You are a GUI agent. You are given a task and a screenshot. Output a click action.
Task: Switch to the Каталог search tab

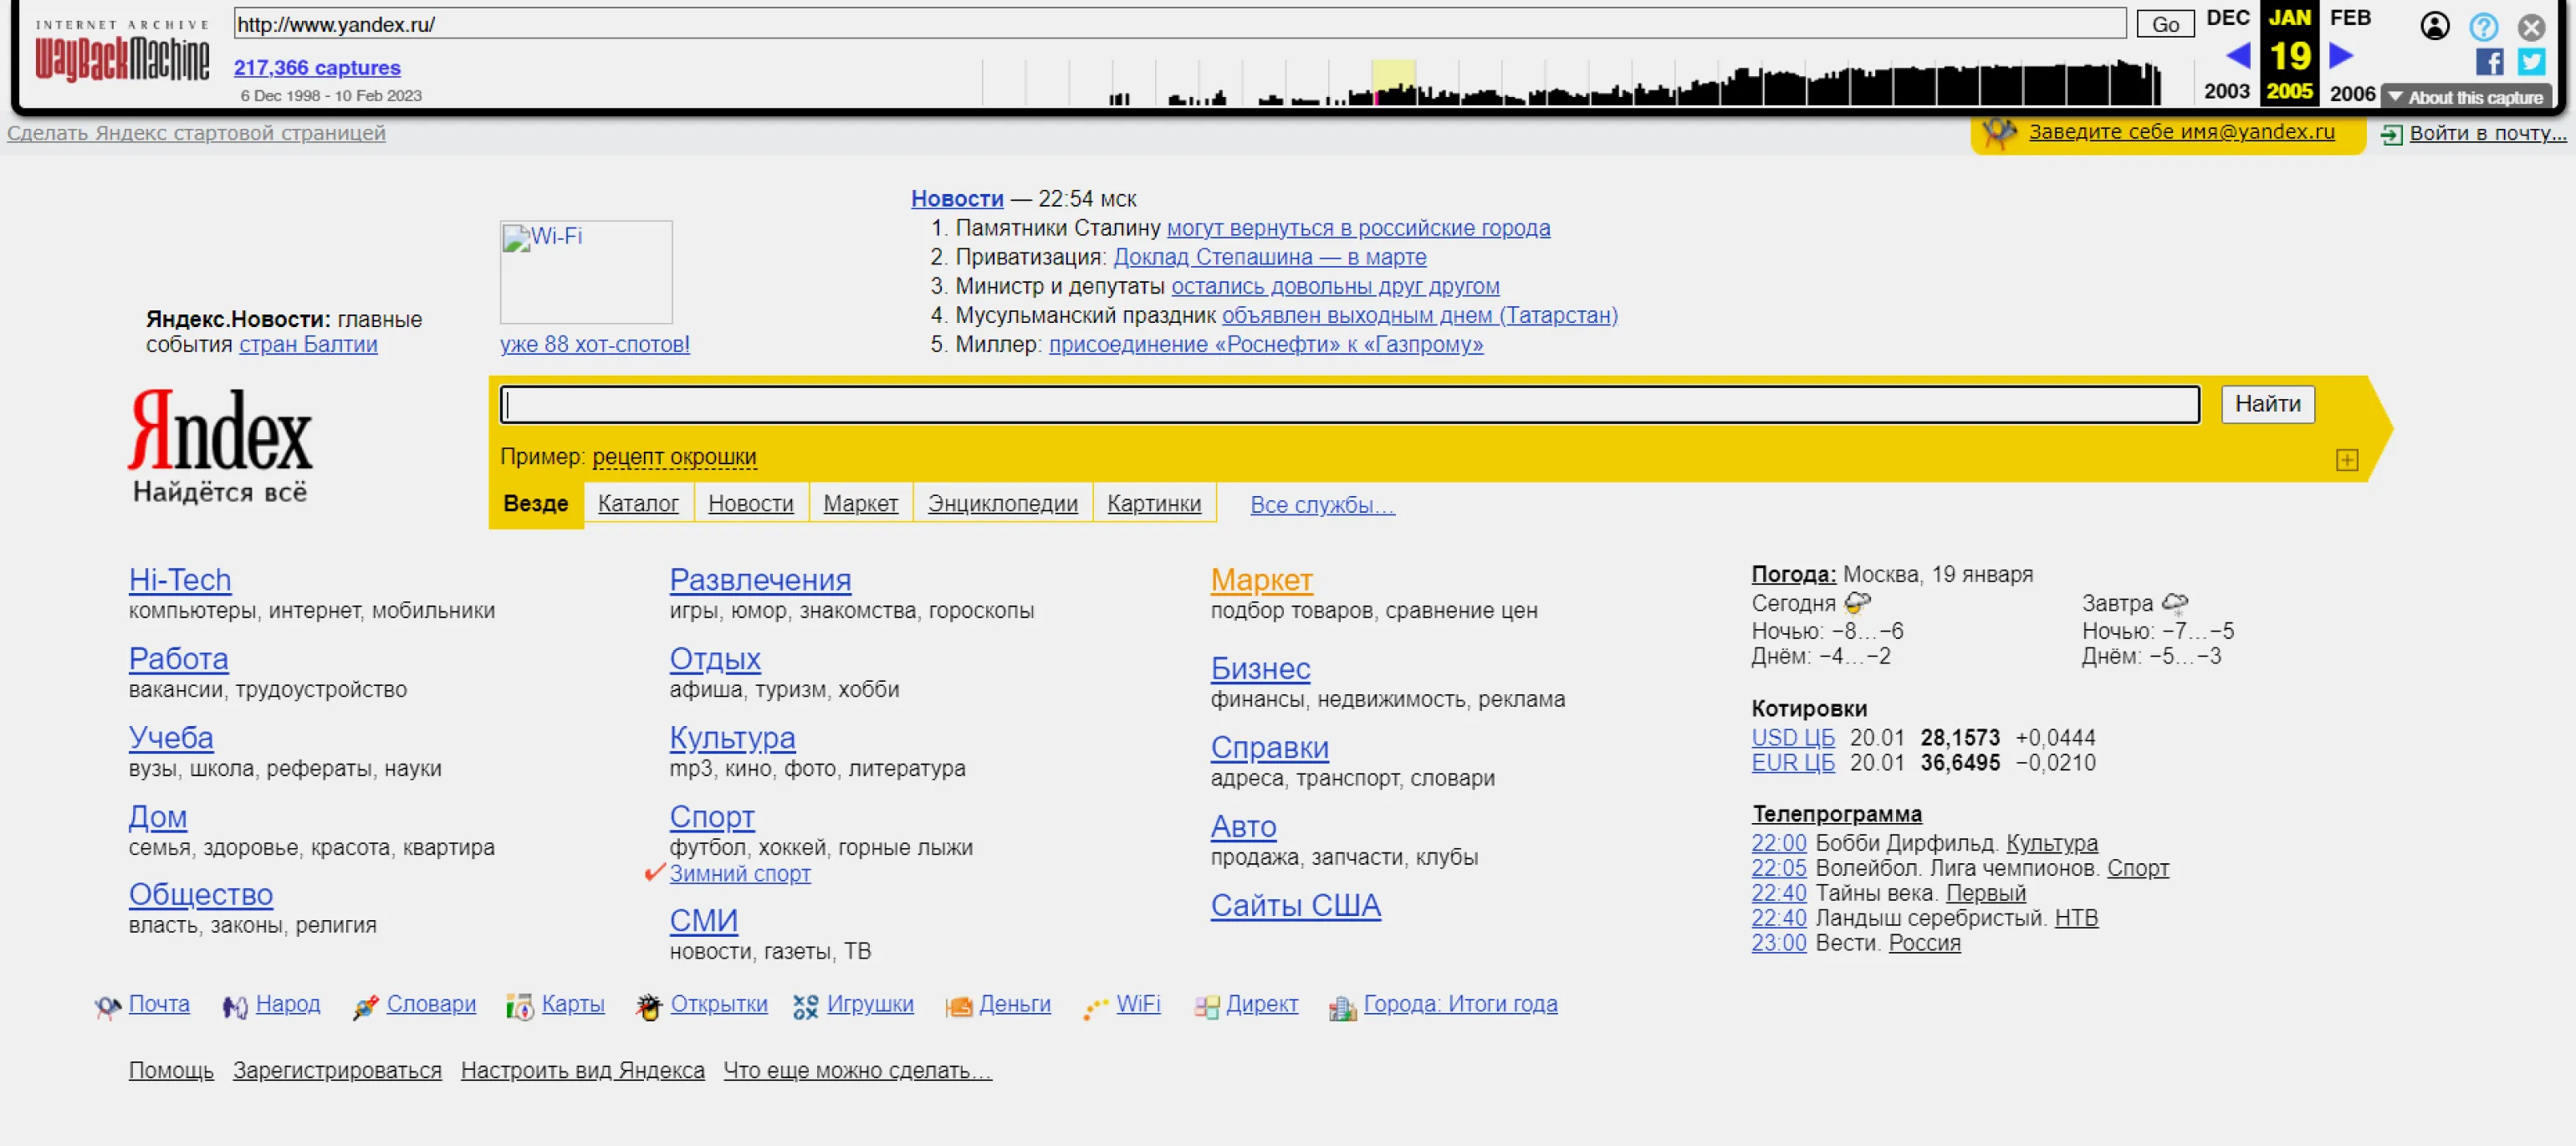click(638, 504)
